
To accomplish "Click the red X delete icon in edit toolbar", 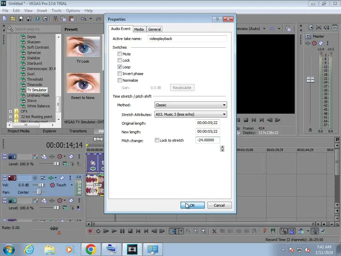I will click(214, 231).
